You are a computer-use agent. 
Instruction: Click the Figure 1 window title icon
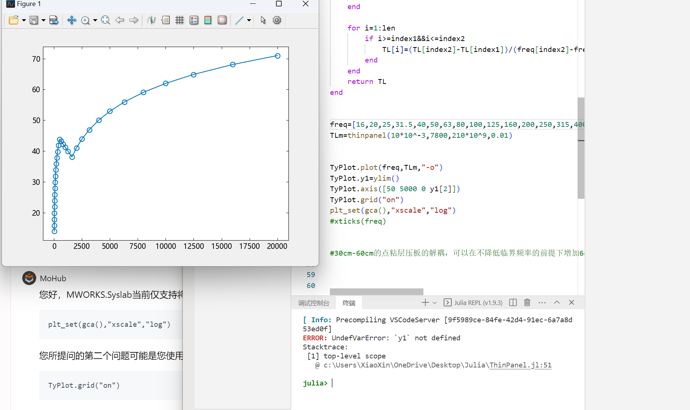pos(11,4)
